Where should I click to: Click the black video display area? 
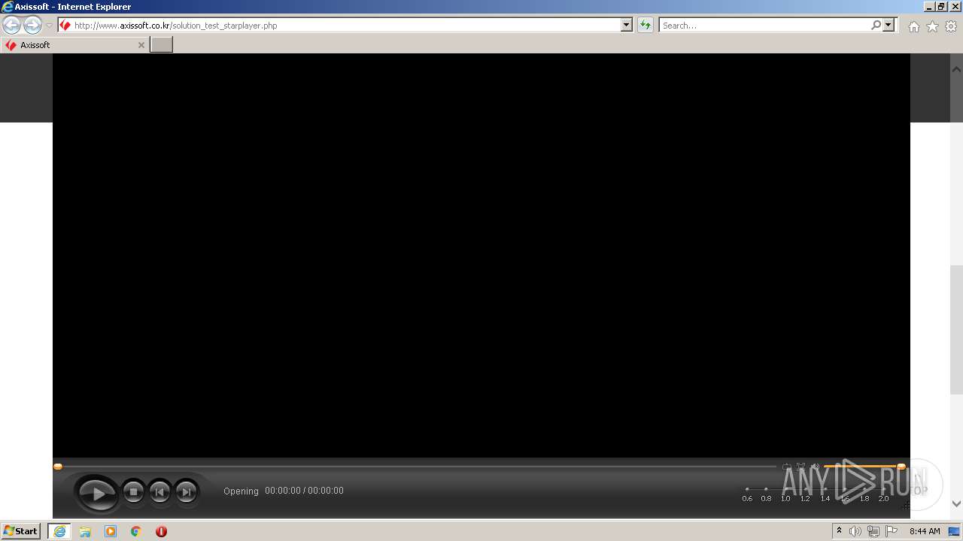click(481, 255)
